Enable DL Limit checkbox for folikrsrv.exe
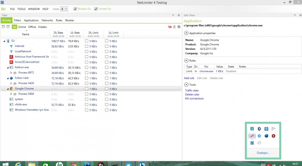This screenshot has height=166, width=302. (86, 67)
